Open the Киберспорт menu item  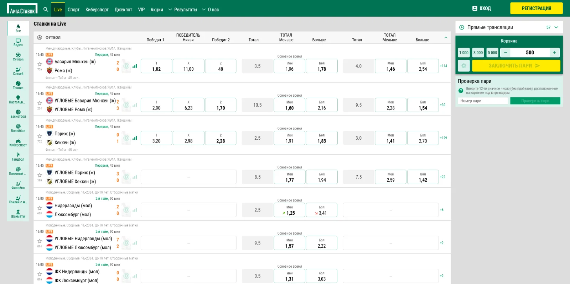click(97, 10)
